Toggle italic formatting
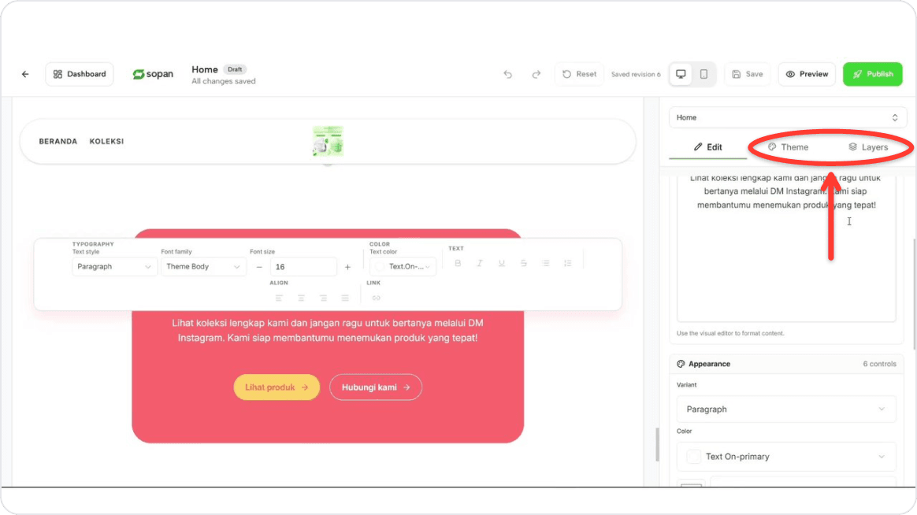This screenshot has width=917, height=515. tap(480, 264)
